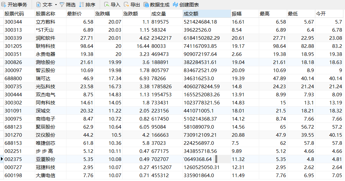Viewport: 345px width, 181px height.
Task: Select the 双杰电气 name cell
Action: [51, 95]
